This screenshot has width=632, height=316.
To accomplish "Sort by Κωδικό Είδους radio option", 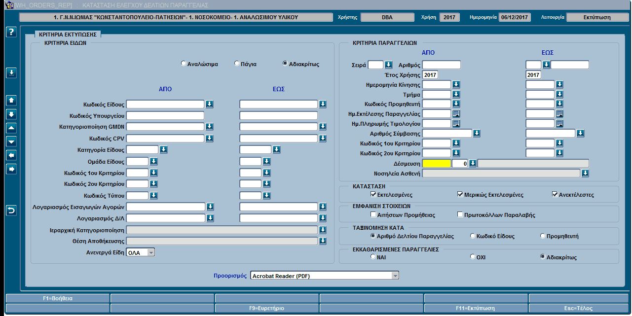I will coord(473,236).
